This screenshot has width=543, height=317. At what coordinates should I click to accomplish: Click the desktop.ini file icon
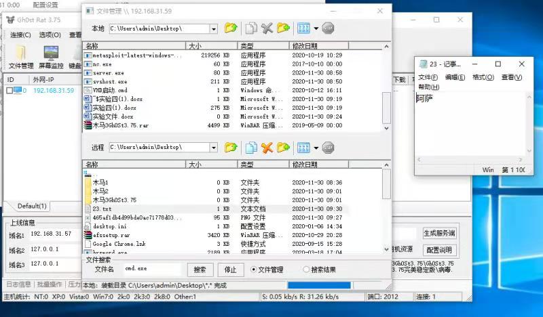click(x=88, y=226)
